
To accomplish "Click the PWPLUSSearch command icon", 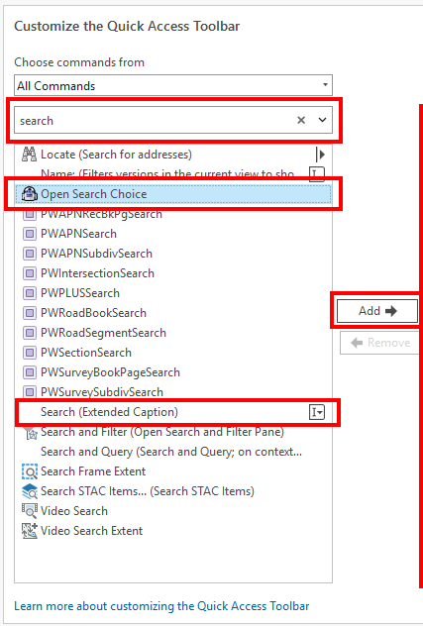I will click(x=29, y=293).
